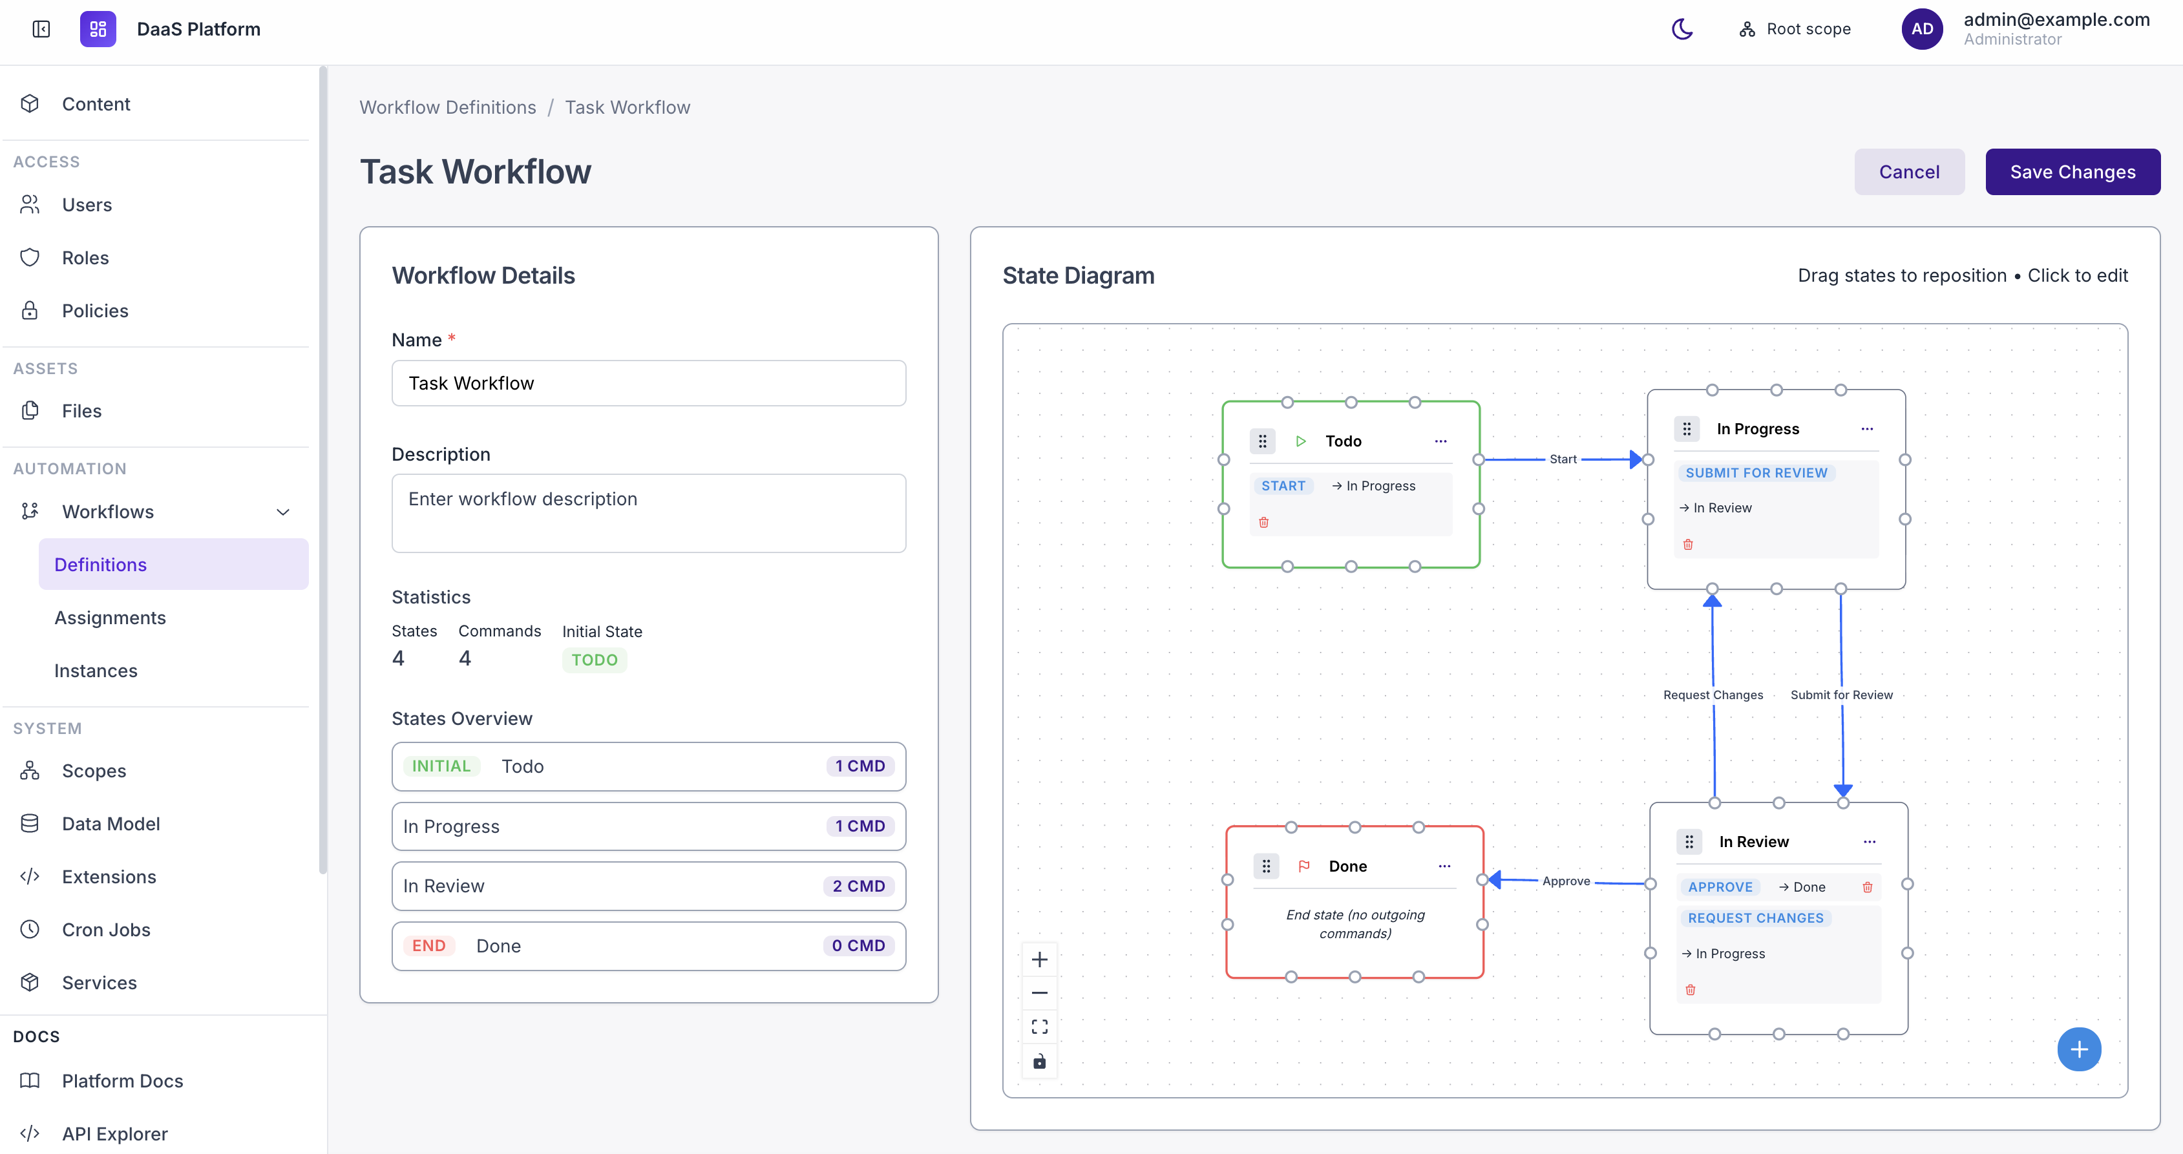Screen dimensions: 2183x1154
Task: Click Save Changes
Action: point(2072,172)
